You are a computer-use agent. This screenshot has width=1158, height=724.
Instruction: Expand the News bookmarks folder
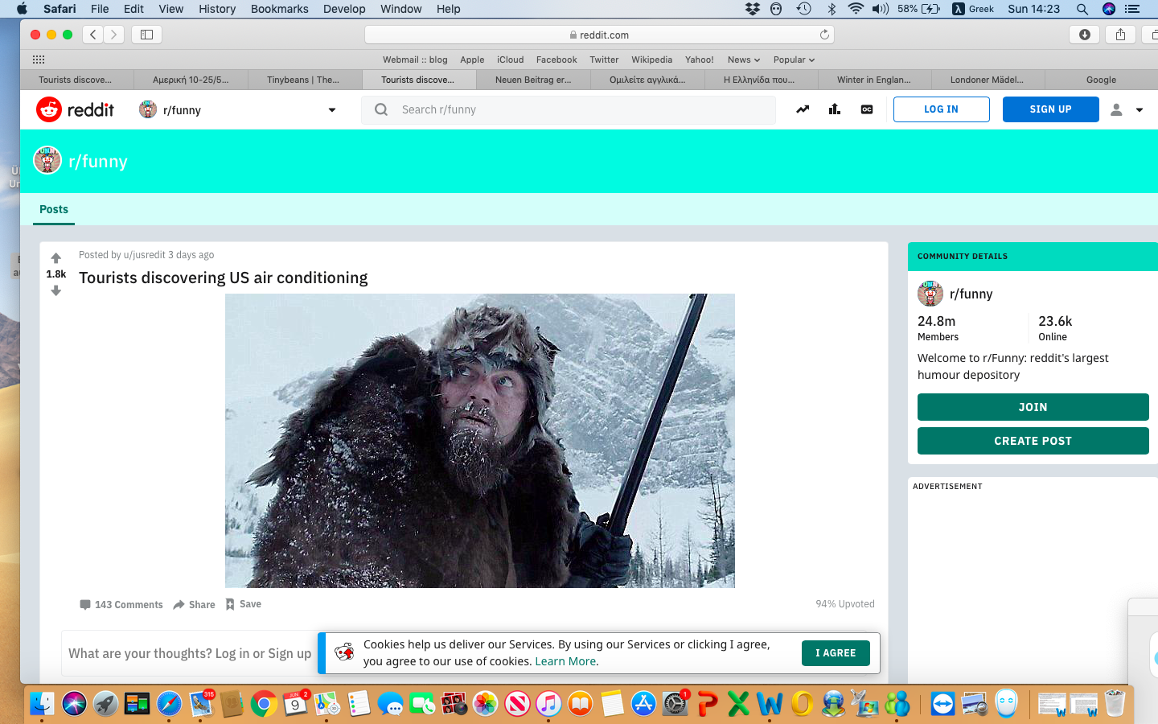click(x=743, y=60)
